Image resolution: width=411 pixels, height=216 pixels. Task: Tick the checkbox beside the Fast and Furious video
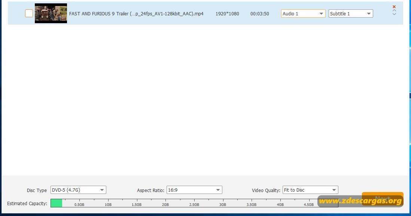pyautogui.click(x=29, y=13)
